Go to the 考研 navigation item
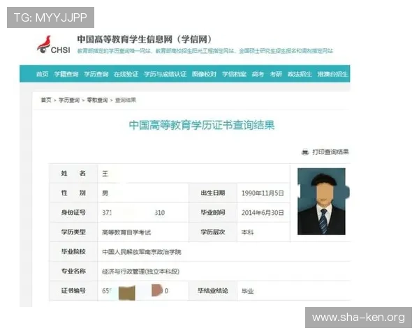This screenshot has height=335, width=419. 276,74
